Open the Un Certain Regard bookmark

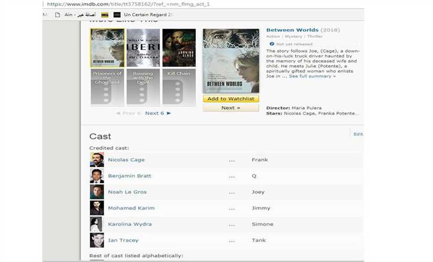pyautogui.click(x=147, y=15)
